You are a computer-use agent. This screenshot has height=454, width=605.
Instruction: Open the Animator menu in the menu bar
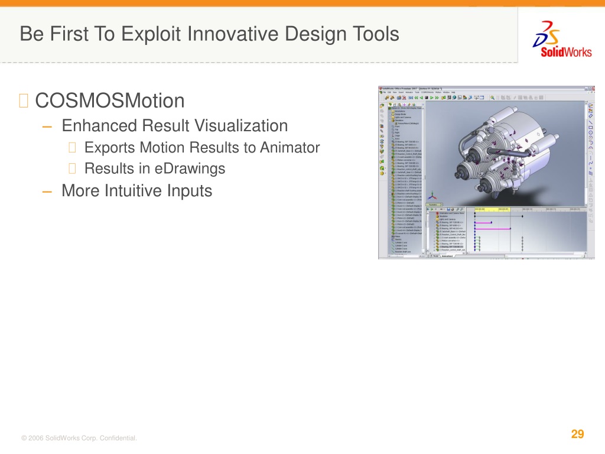tap(409, 92)
